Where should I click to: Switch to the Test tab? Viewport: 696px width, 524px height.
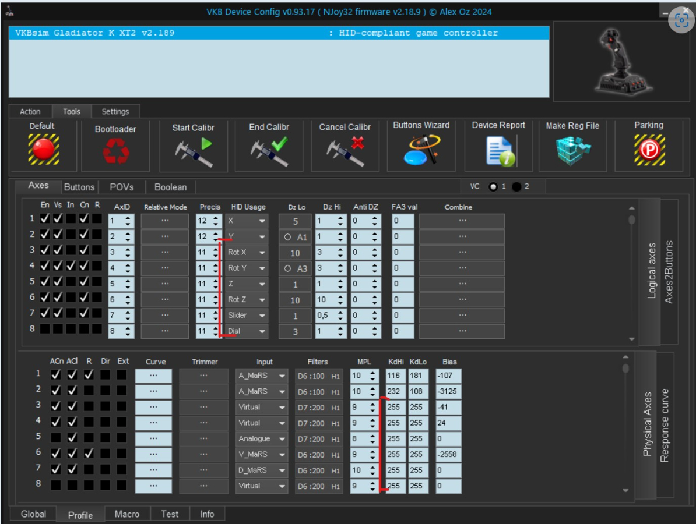coord(170,514)
